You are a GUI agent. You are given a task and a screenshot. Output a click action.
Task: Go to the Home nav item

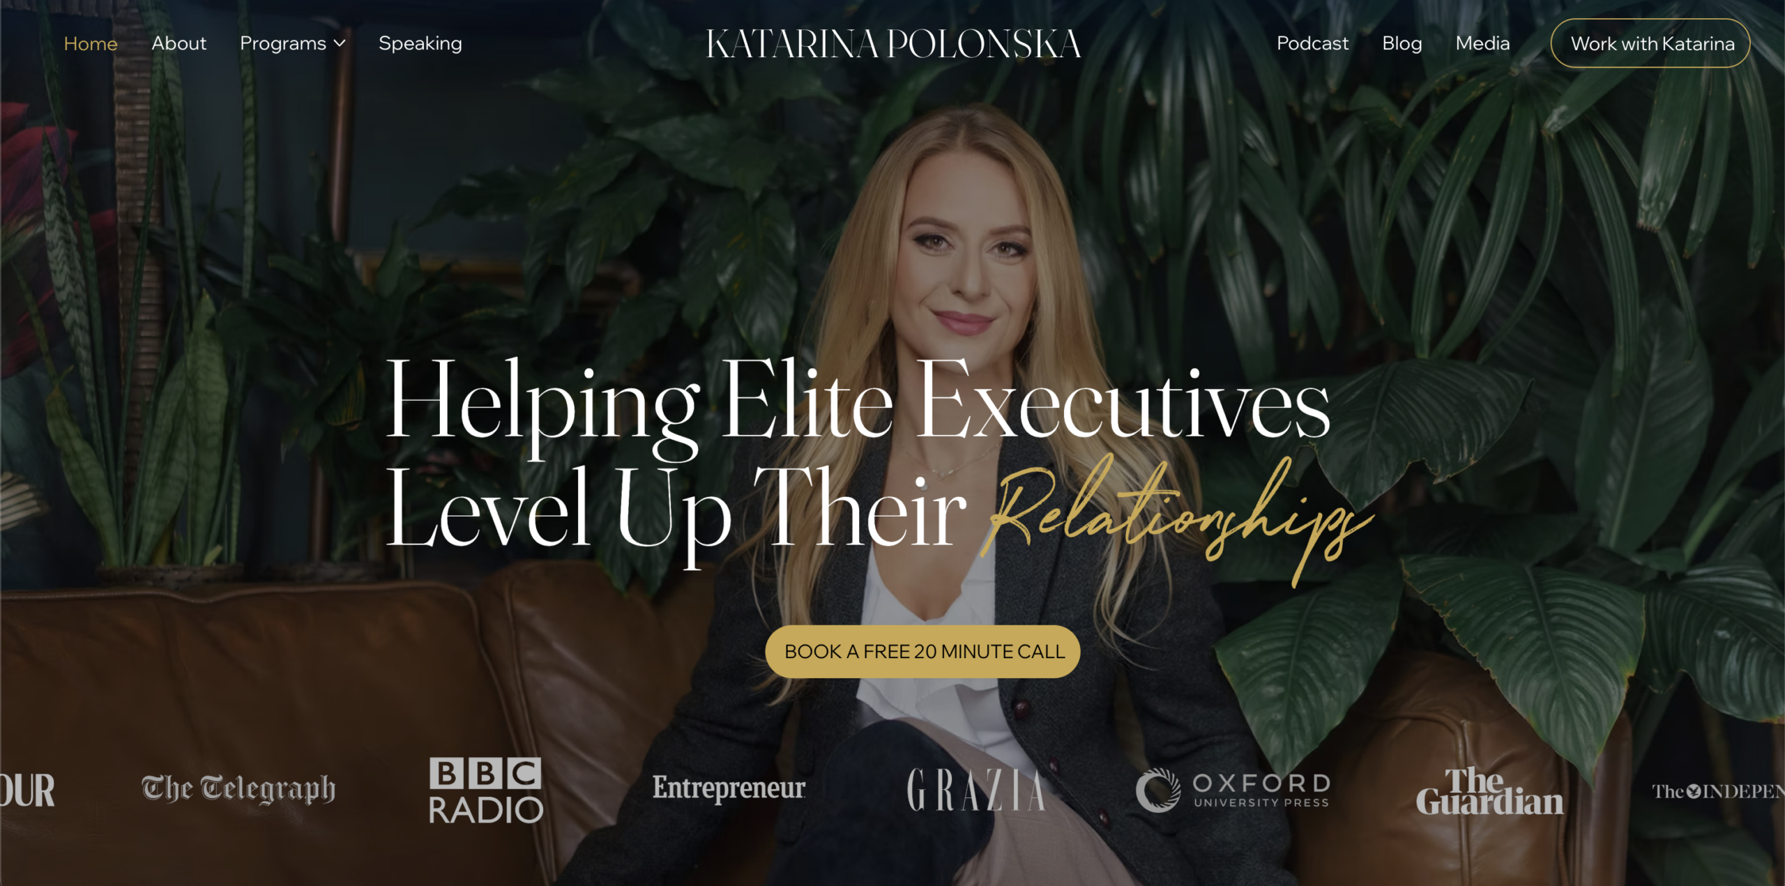pos(91,44)
